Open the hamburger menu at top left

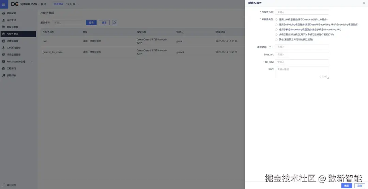point(4,4)
